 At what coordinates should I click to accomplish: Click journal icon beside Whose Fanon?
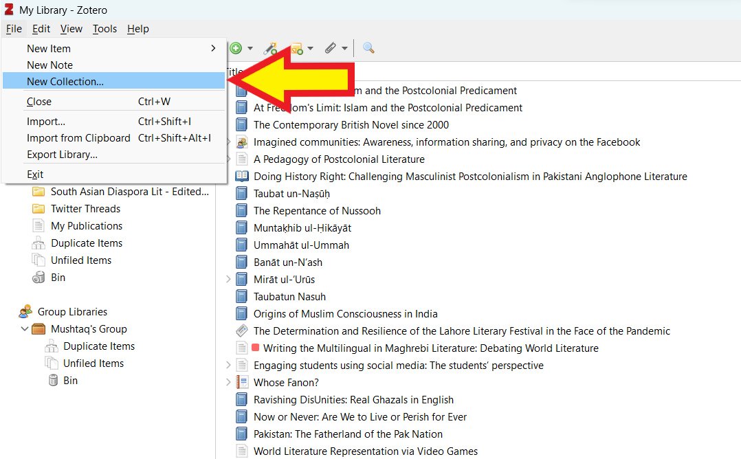(x=242, y=382)
